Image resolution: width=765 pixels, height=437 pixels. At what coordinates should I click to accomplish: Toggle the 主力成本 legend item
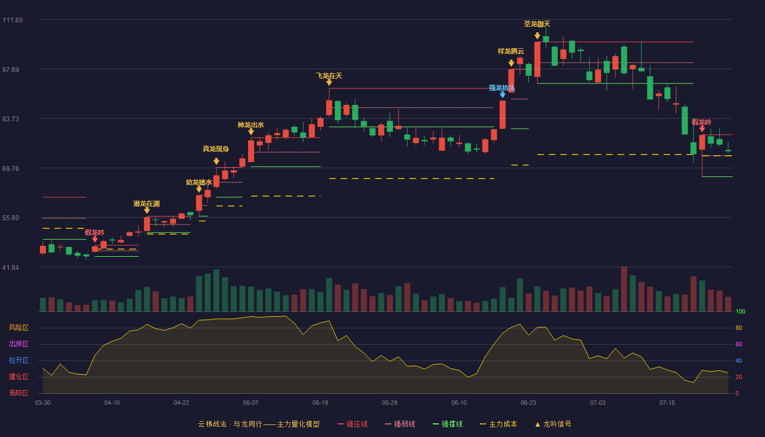(x=498, y=424)
